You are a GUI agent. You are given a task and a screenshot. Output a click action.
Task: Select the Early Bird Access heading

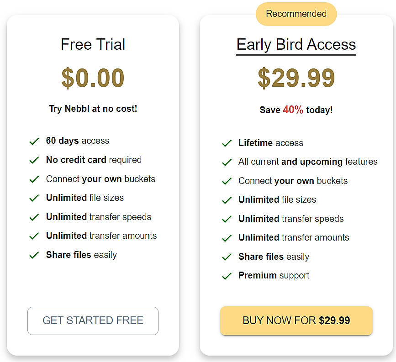296,44
